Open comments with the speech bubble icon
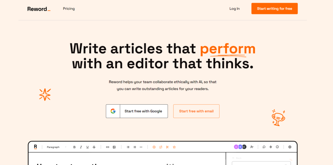 coord(264,147)
